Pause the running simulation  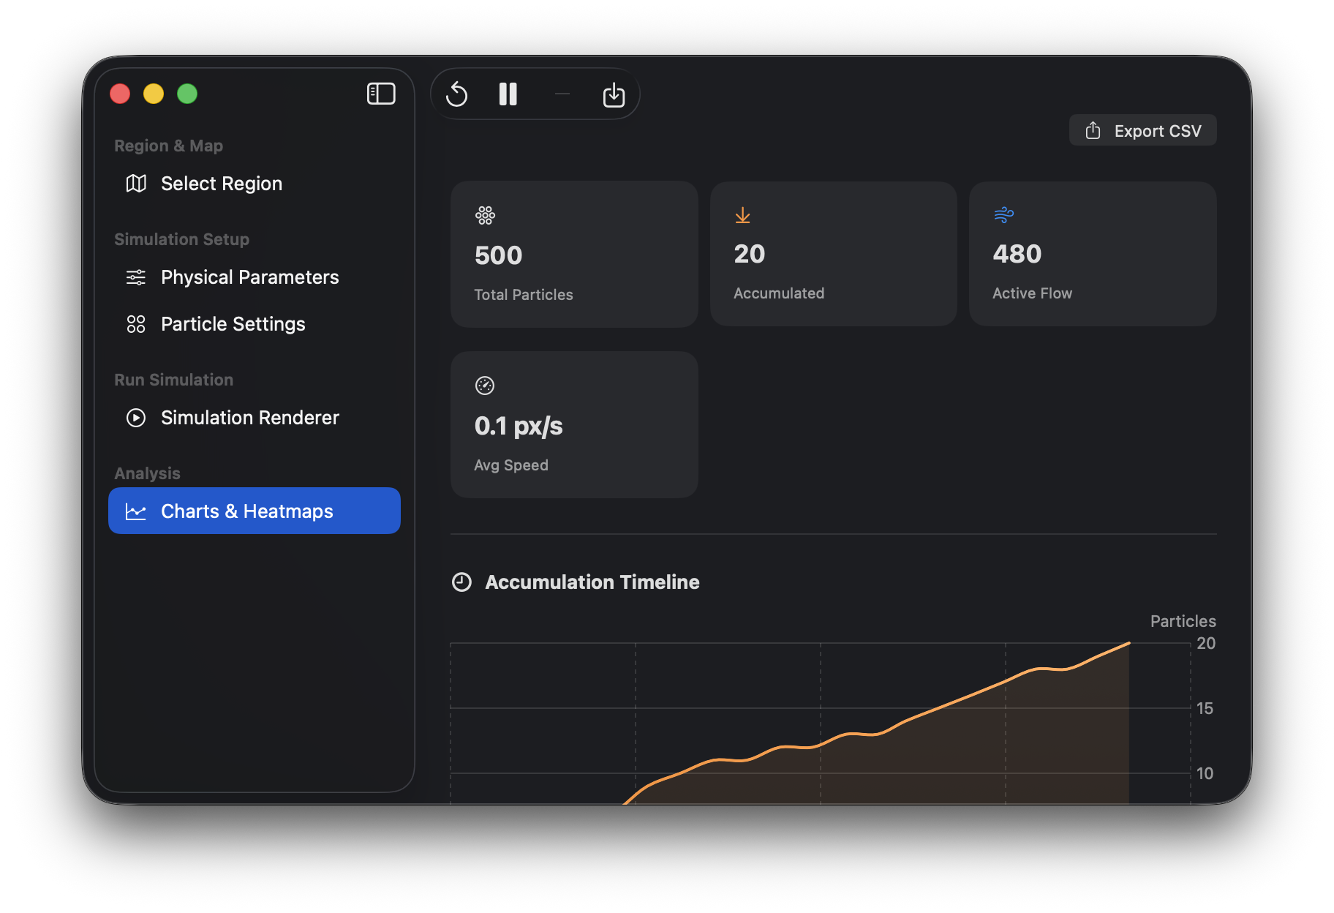[508, 94]
